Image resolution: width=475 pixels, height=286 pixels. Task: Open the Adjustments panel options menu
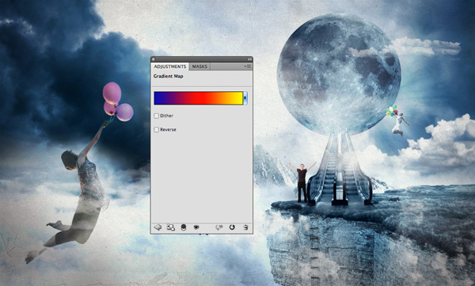[x=248, y=66]
